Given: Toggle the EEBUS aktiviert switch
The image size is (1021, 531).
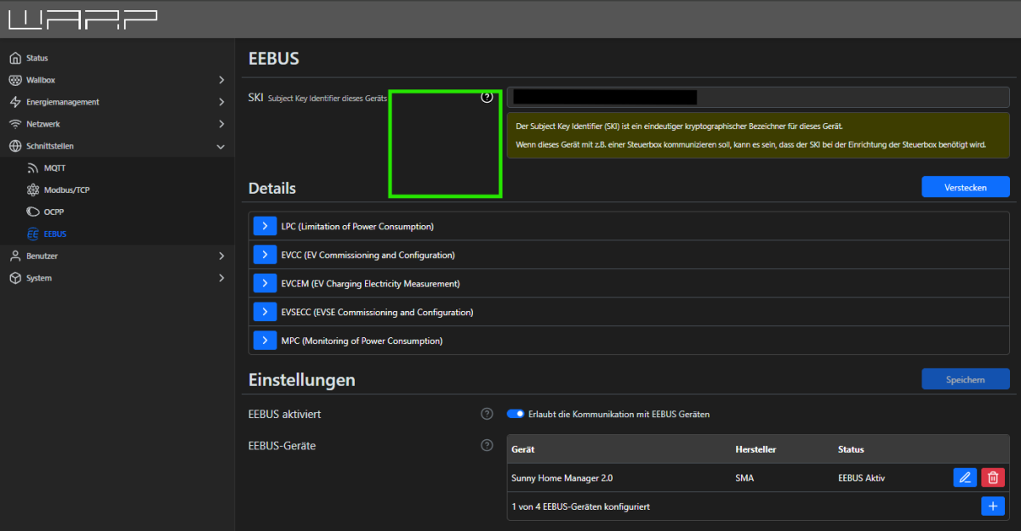Looking at the screenshot, I should 516,414.
